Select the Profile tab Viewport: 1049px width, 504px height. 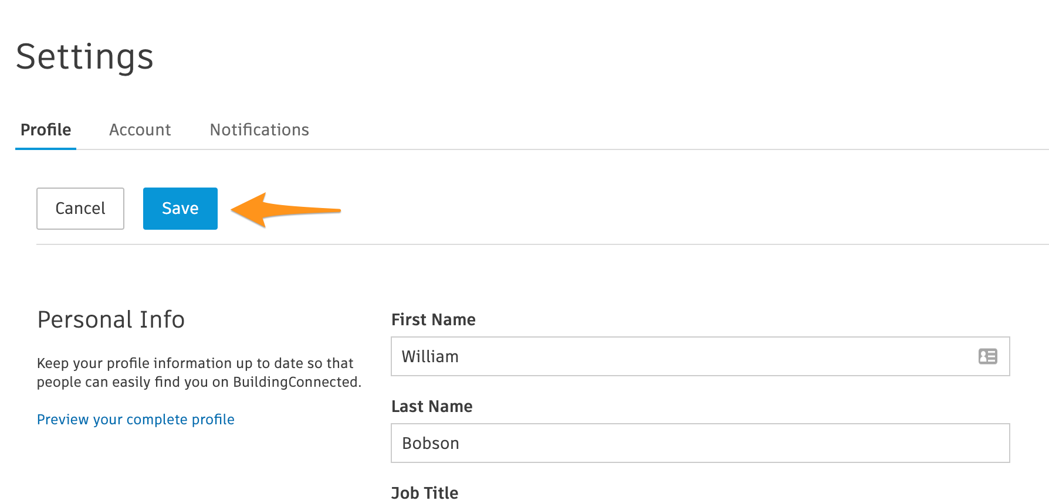(46, 130)
